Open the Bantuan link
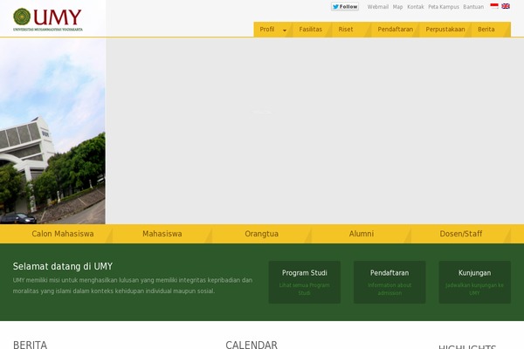 [473, 7]
